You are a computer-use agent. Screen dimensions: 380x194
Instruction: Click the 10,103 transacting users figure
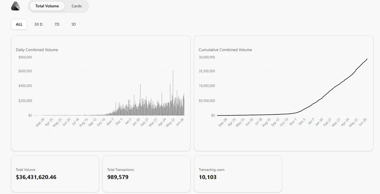pos(208,177)
